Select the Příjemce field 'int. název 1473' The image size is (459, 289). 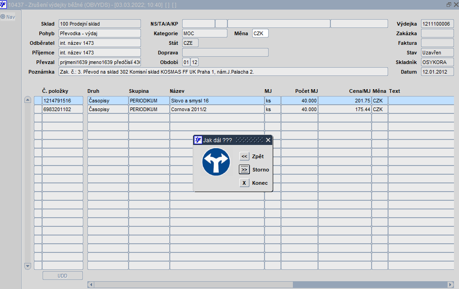(x=99, y=53)
